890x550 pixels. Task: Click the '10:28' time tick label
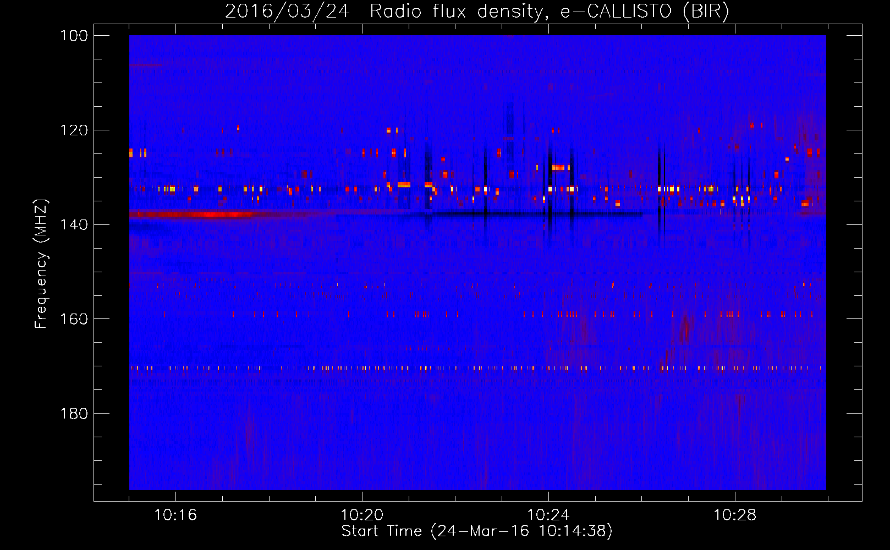pos(735,515)
